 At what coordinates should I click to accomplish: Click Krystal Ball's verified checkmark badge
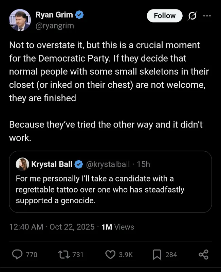point(79,164)
